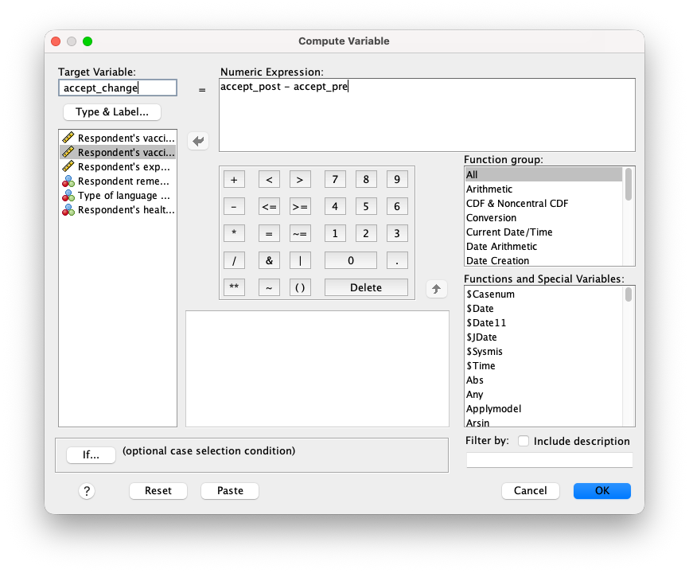Click the up arrow to insert function
Image resolution: width=689 pixels, height=573 pixels.
pos(436,289)
